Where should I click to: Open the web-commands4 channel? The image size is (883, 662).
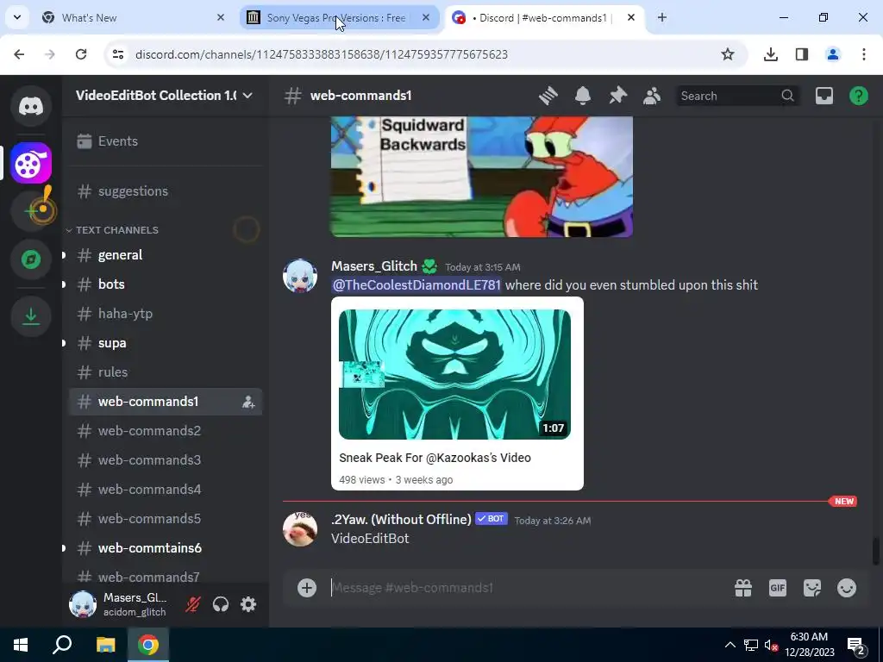click(165, 490)
